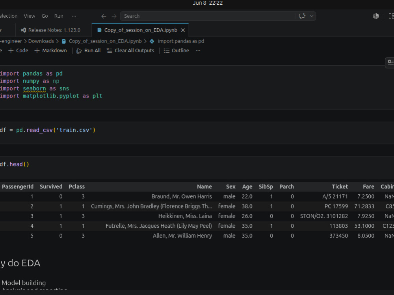
Task: Click fare value 53.1000
Action: pos(364,226)
